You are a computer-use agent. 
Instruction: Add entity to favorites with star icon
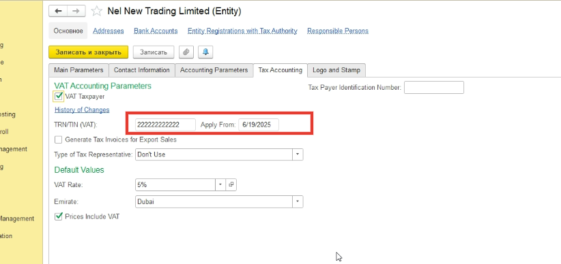tap(97, 12)
